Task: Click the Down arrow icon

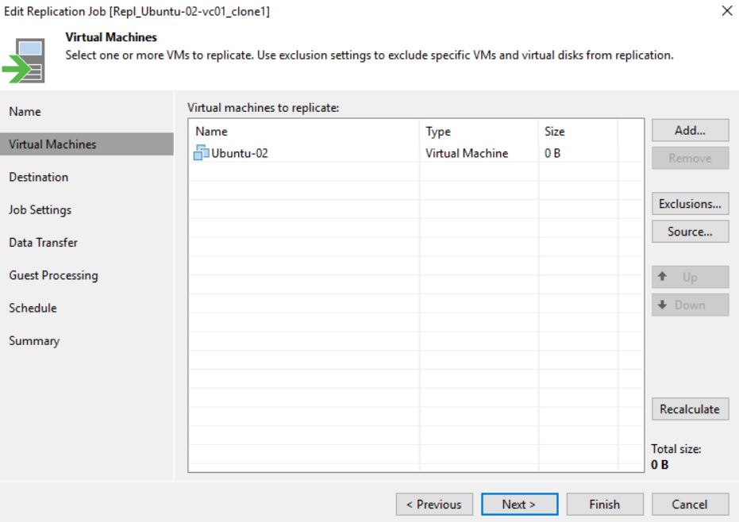Action: (662, 305)
